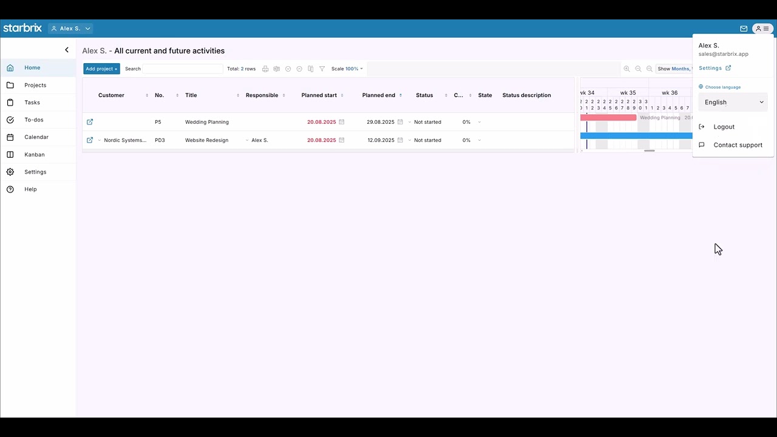Print the activities list
Viewport: 777px width, 437px height.
click(265, 69)
